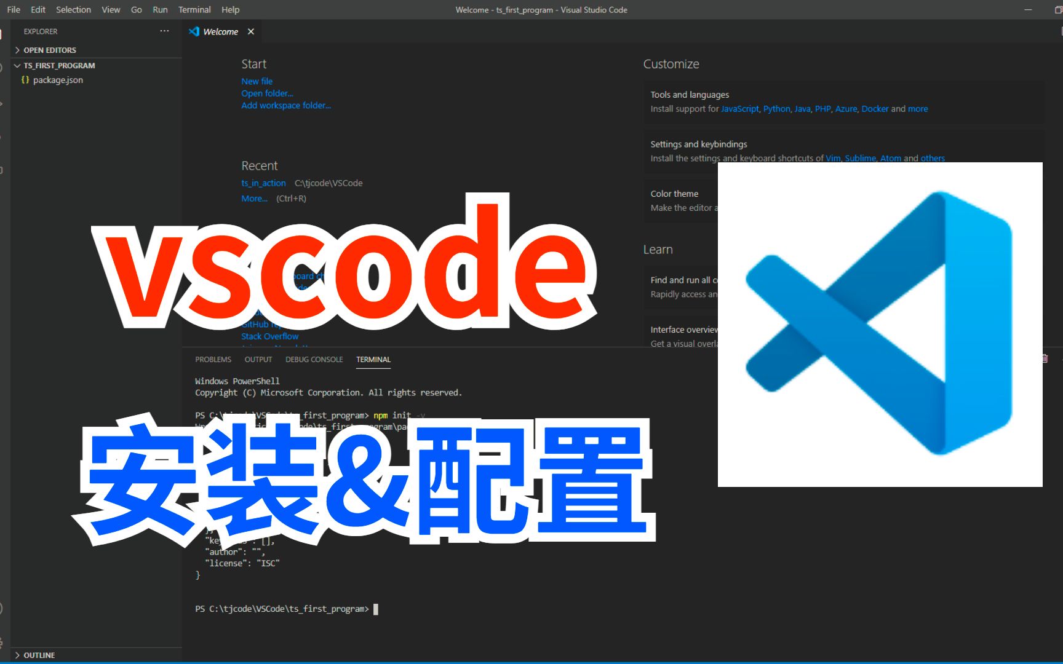Click the Sublime keybindings link

point(860,158)
